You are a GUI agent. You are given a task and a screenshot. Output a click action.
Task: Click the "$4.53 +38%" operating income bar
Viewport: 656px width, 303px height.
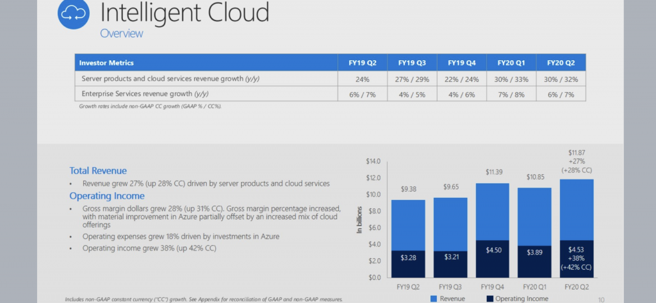click(x=577, y=259)
